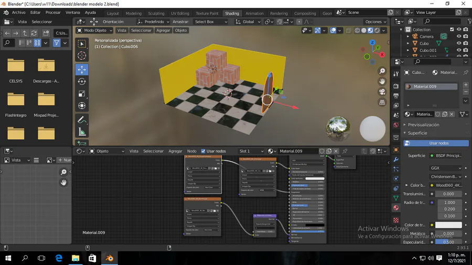Pin the node editor material
The width and height of the screenshot is (472, 265).
point(345,151)
